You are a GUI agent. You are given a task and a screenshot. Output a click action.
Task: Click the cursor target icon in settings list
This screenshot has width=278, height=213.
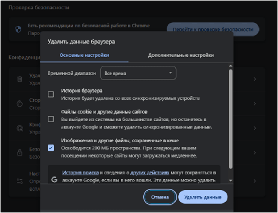point(20,128)
